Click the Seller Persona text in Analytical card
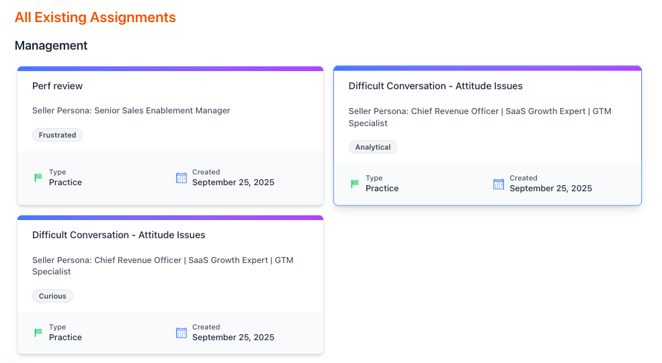662x363 pixels. [x=480, y=117]
